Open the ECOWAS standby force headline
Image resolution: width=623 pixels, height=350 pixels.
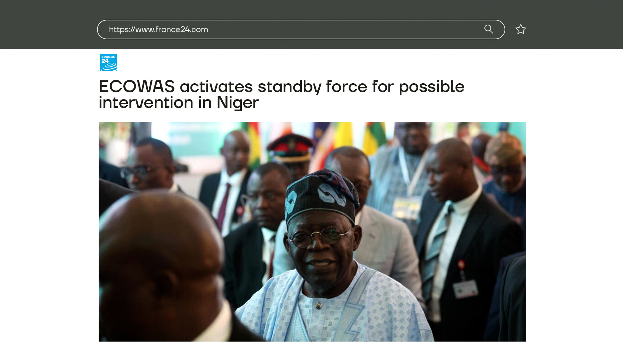(281, 94)
